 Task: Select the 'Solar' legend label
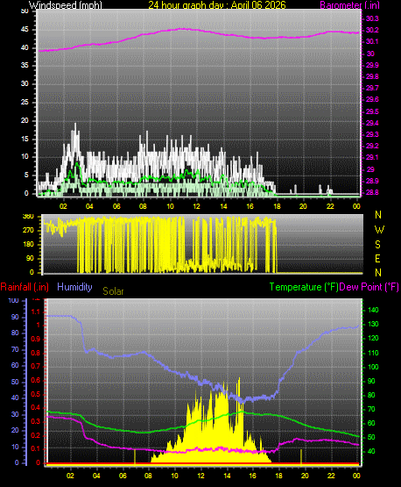113,291
